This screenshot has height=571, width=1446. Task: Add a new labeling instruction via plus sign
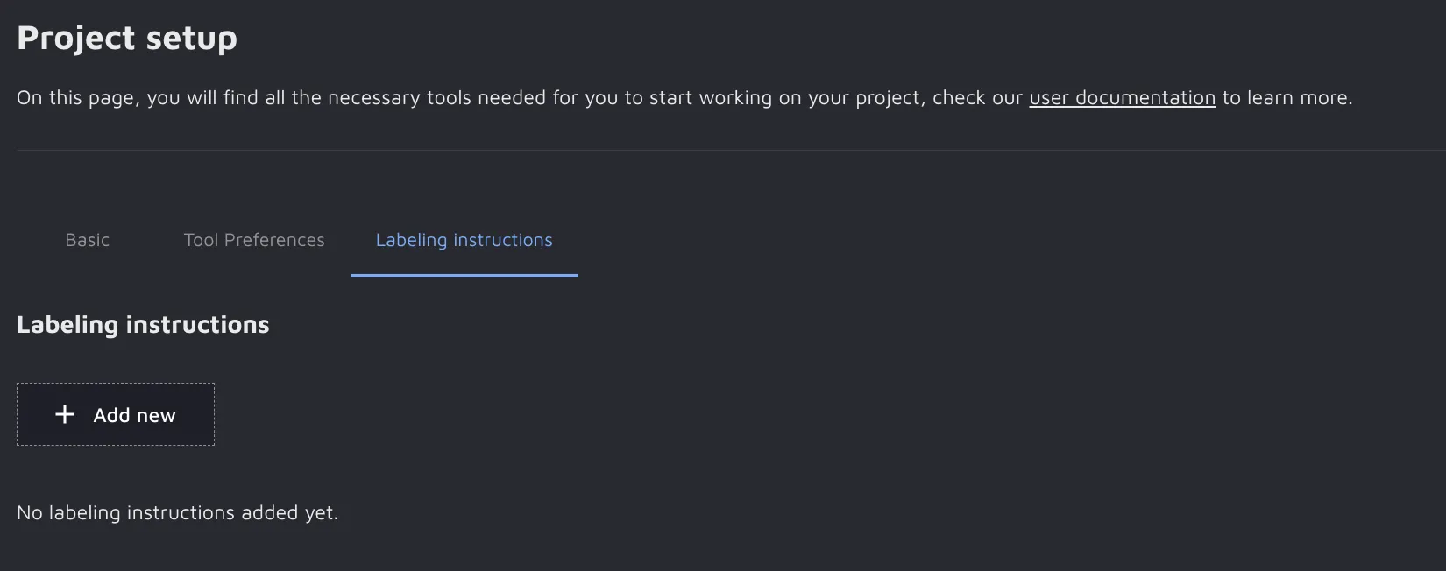[65, 414]
